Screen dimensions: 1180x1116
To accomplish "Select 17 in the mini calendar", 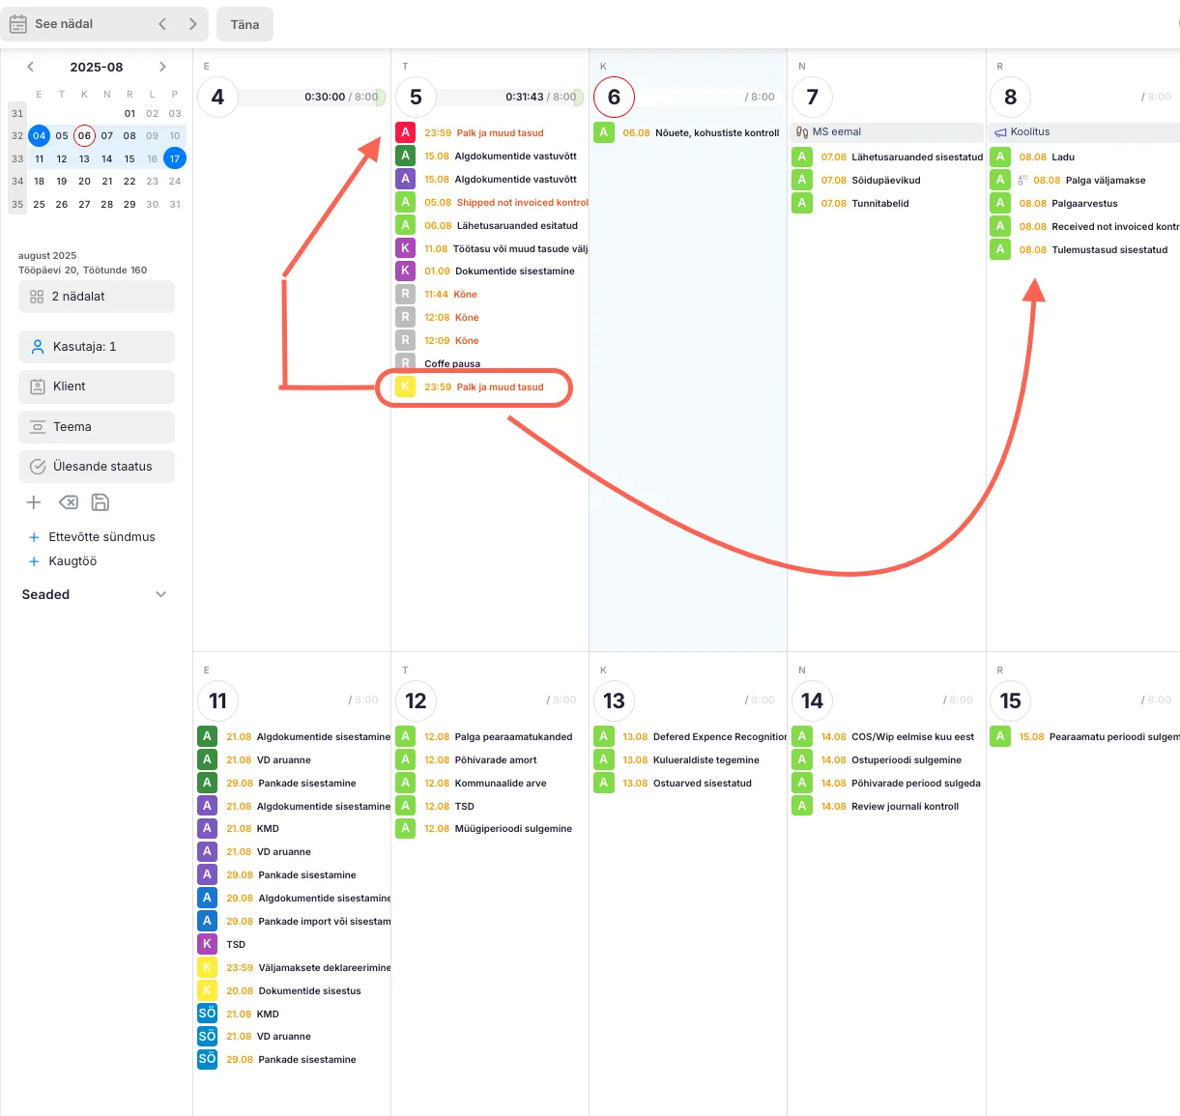I will [x=175, y=158].
